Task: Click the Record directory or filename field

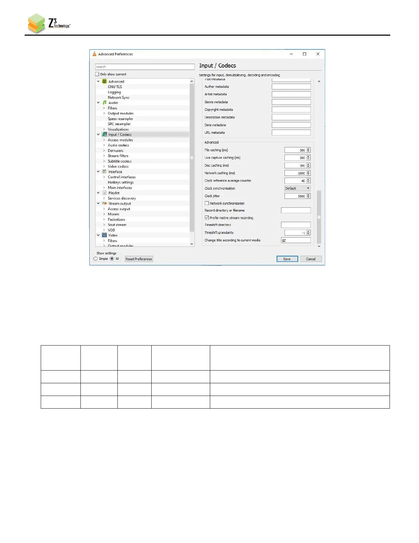Action: point(296,210)
